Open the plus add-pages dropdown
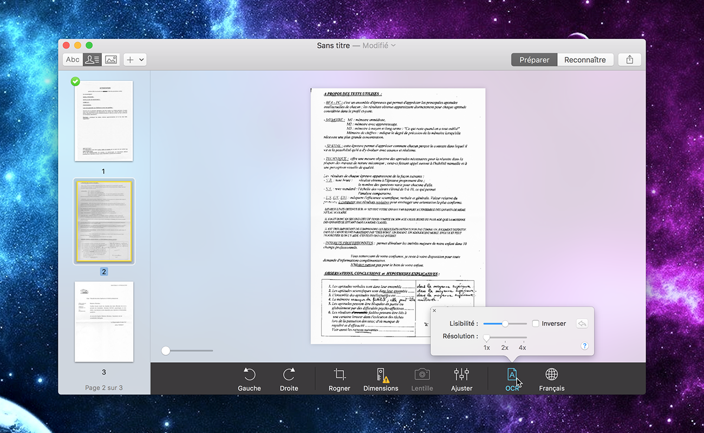 (135, 60)
